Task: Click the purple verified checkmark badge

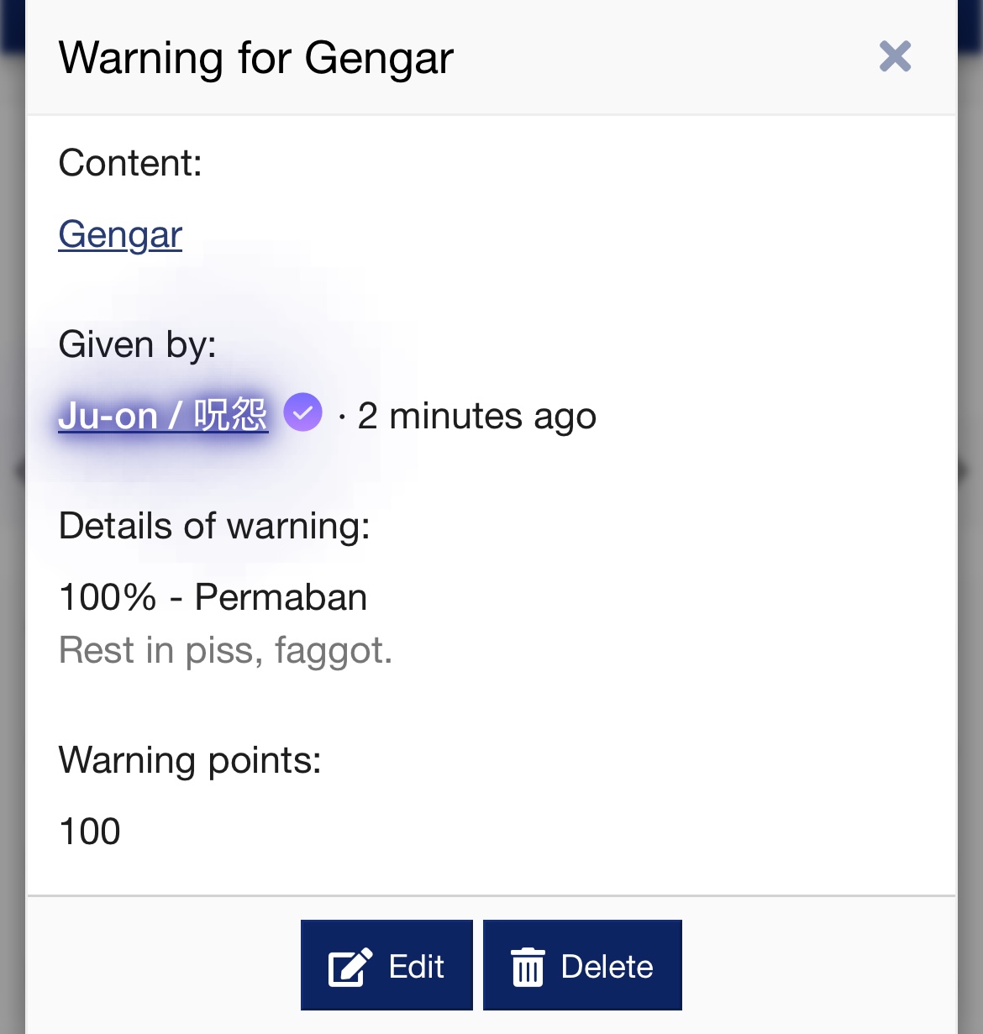Action: point(302,412)
